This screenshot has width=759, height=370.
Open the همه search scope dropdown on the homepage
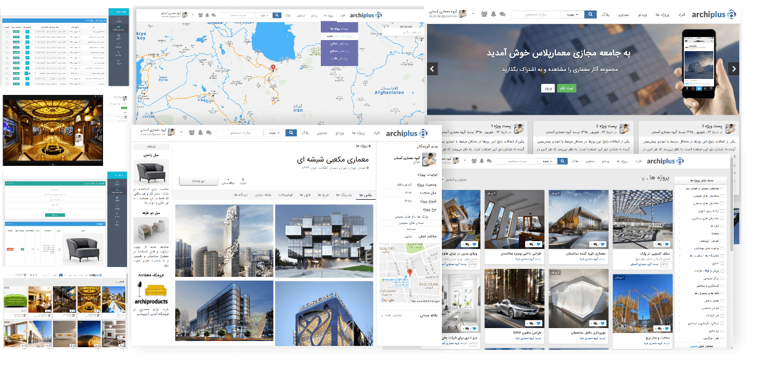tap(572, 14)
